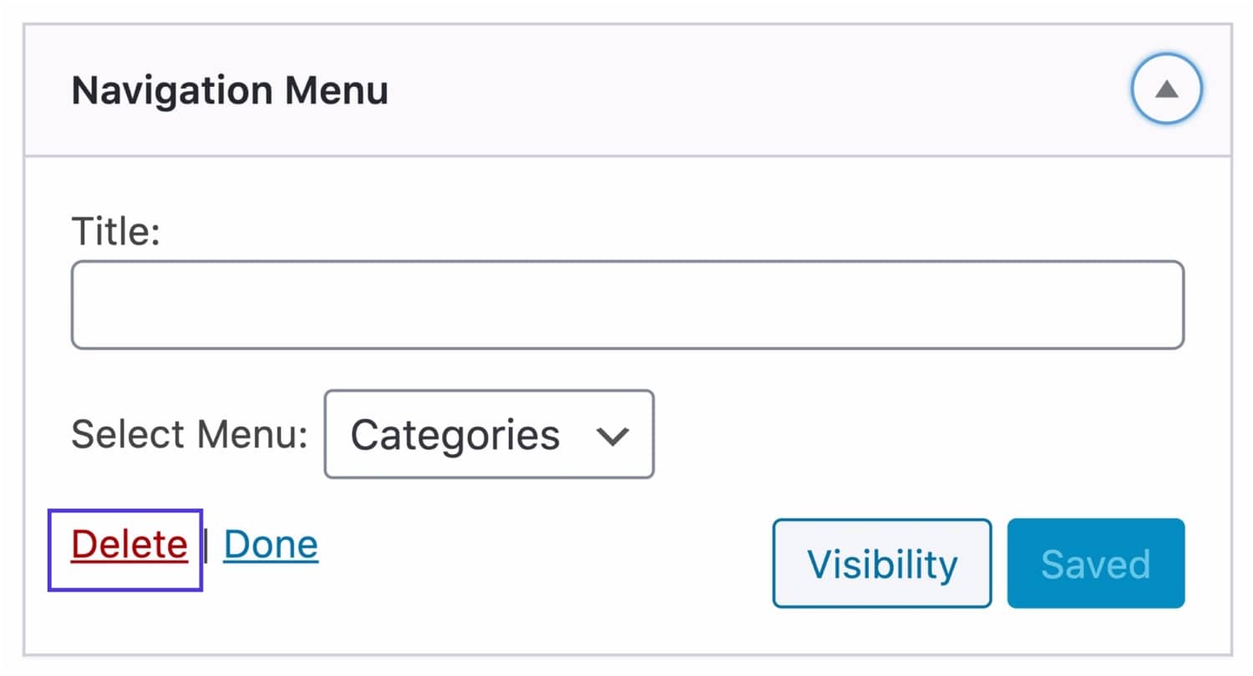Open the chevron next to Categories
1253x676 pixels.
click(614, 435)
